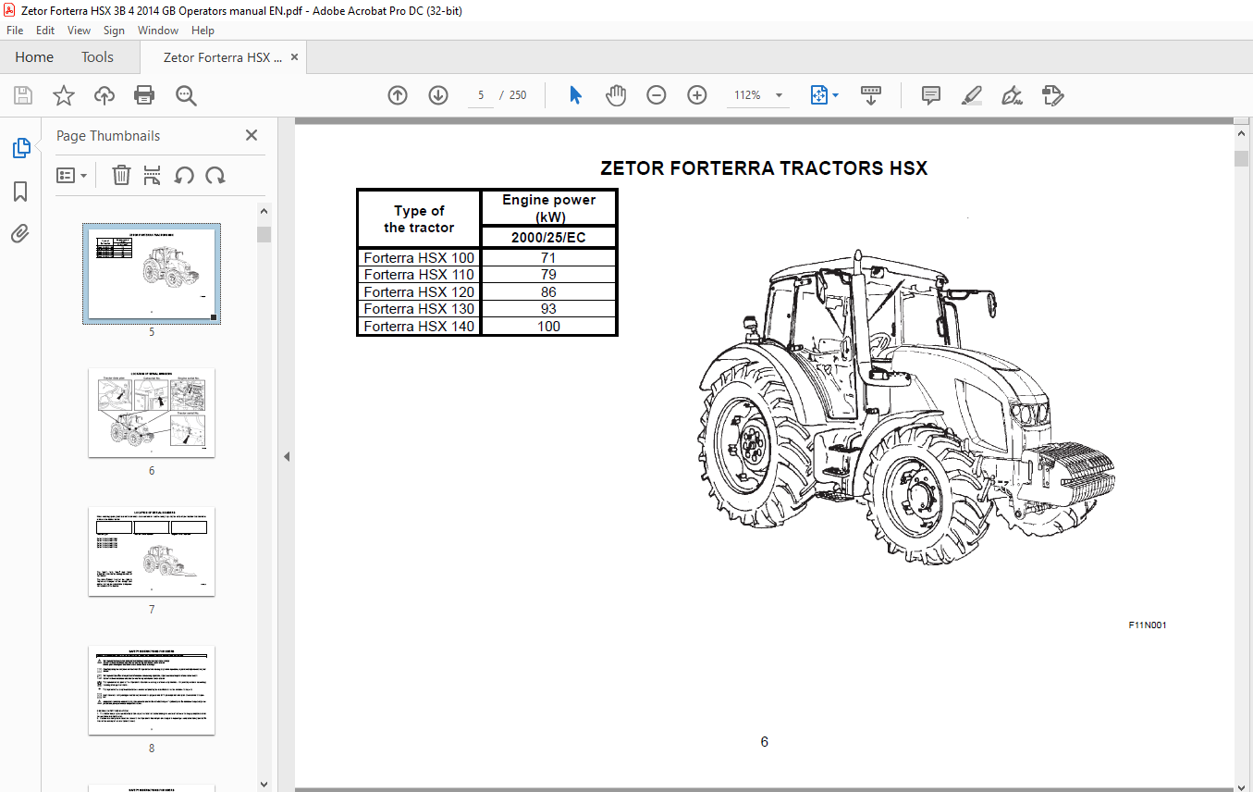Open Find text magnifier icon
This screenshot has height=792, width=1253.
pyautogui.click(x=186, y=95)
